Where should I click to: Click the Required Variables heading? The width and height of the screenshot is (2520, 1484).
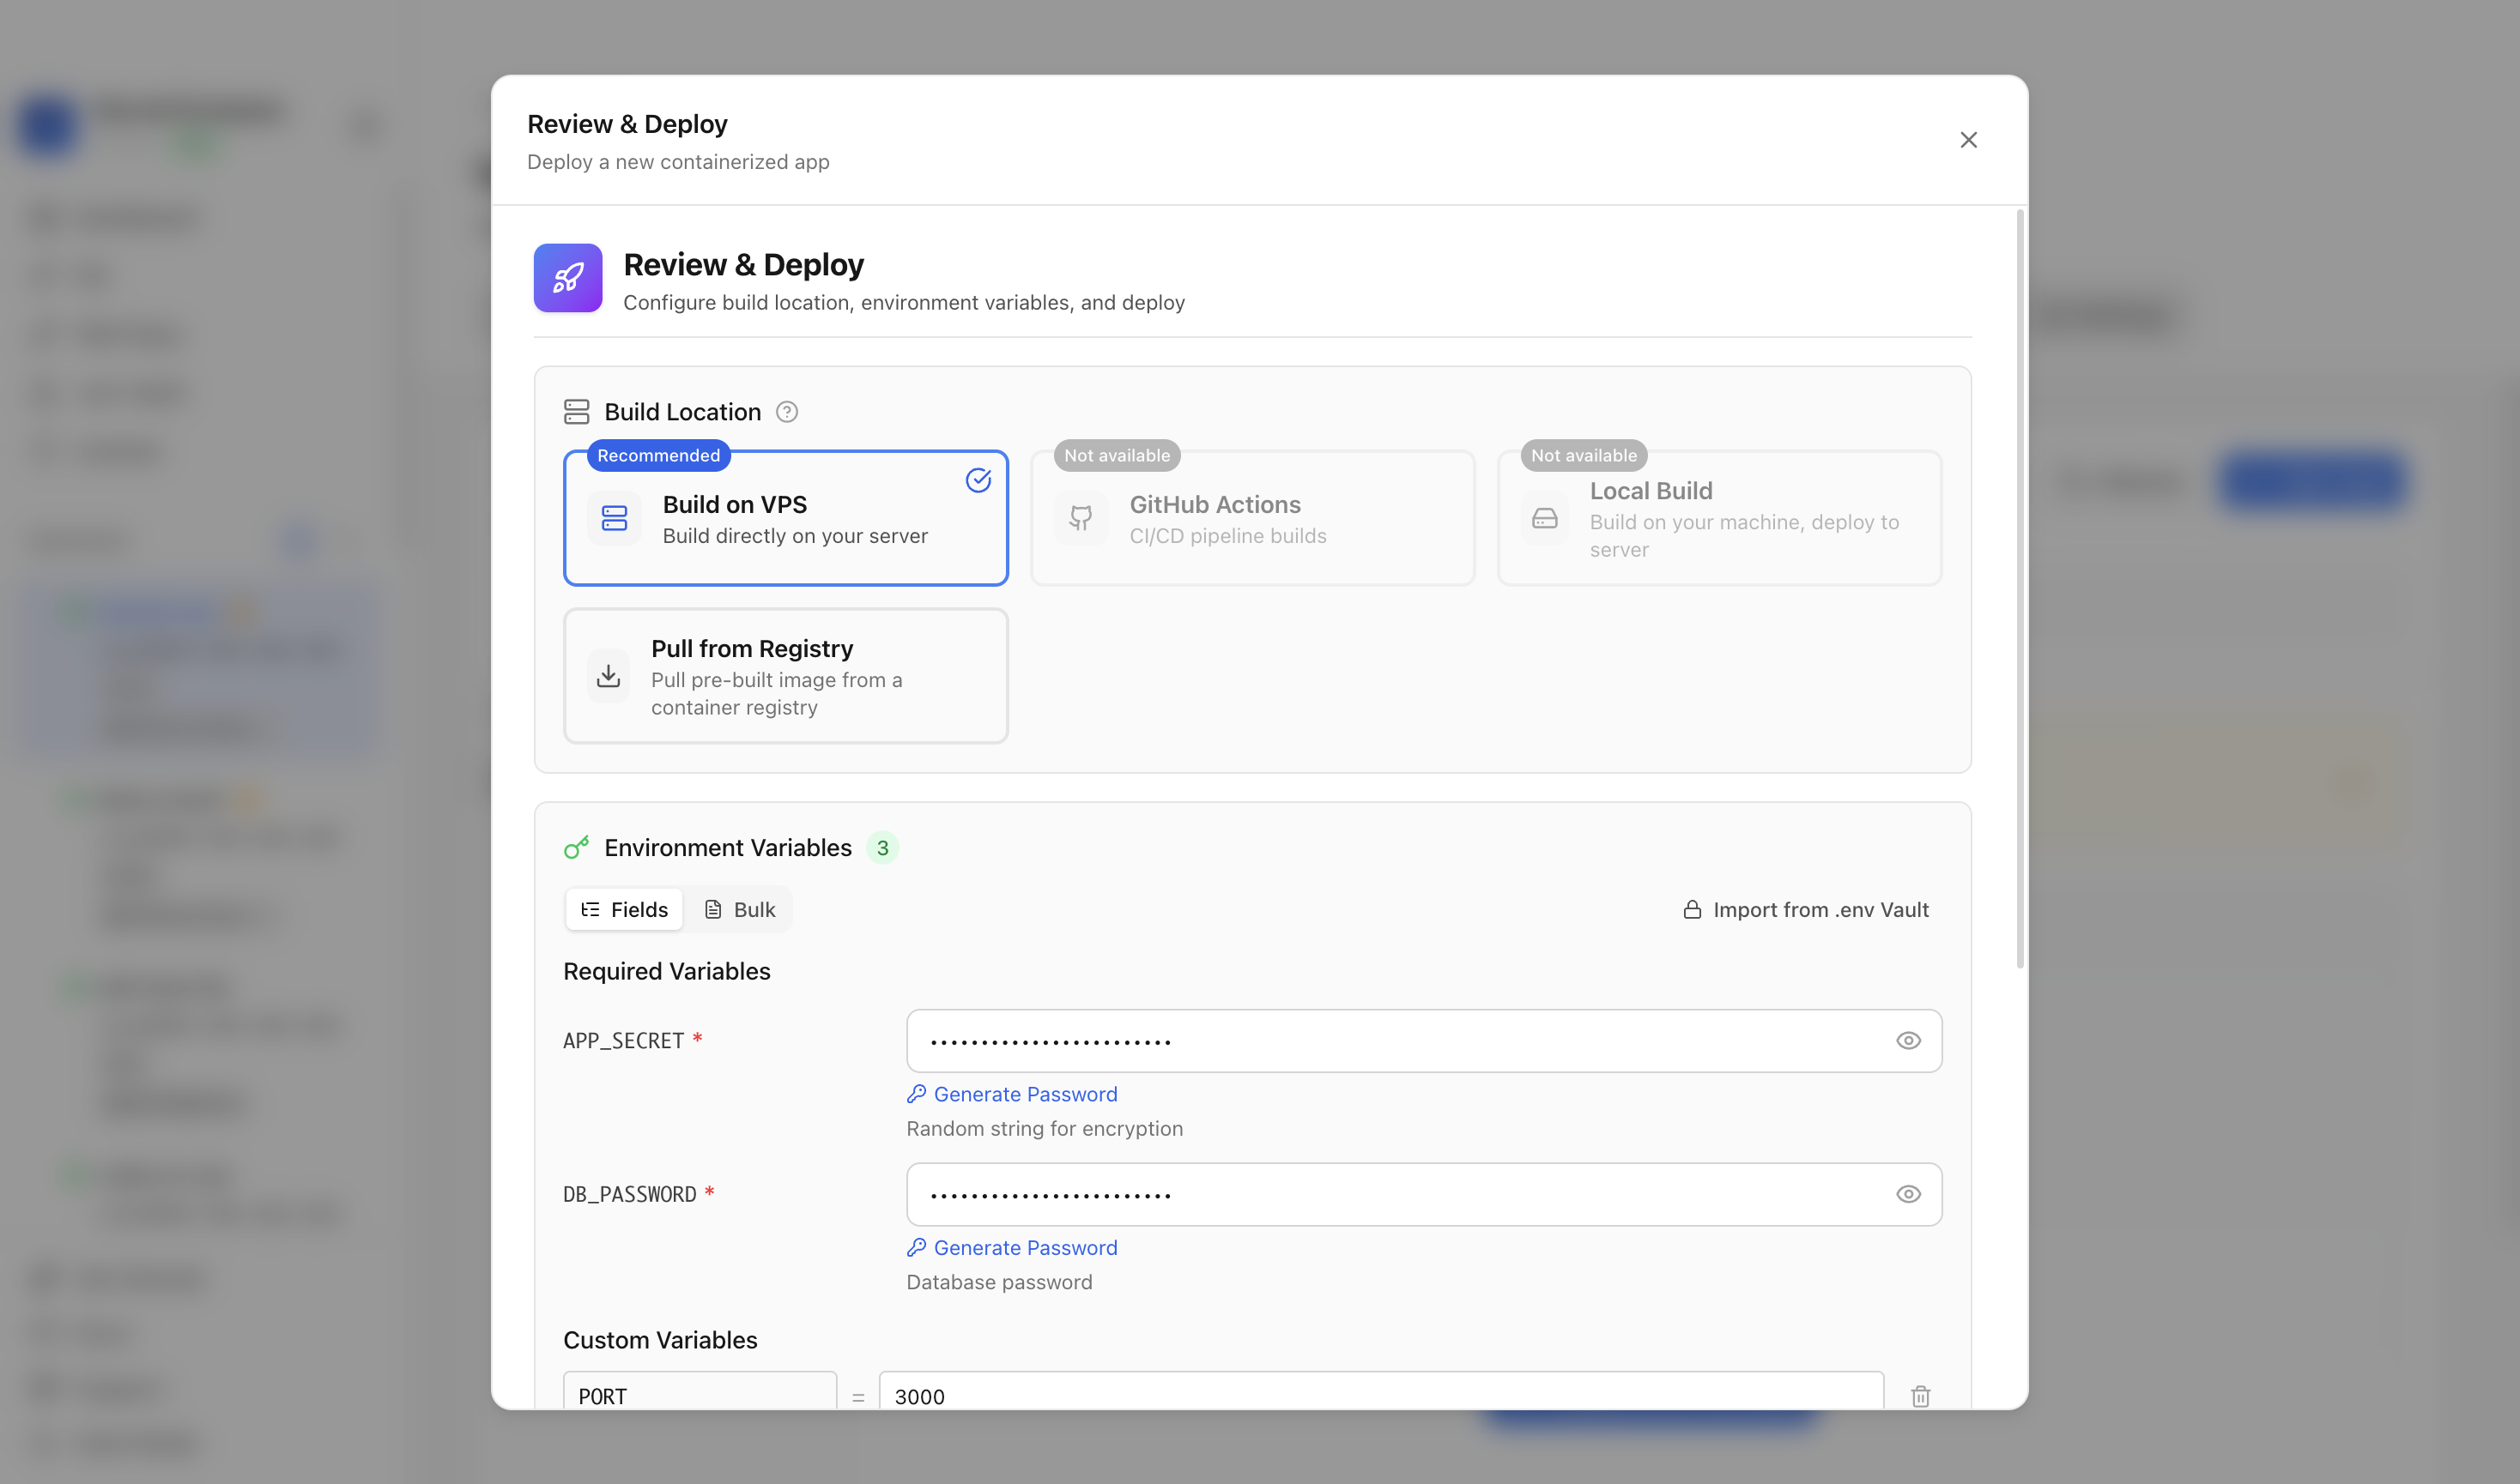pos(666,972)
